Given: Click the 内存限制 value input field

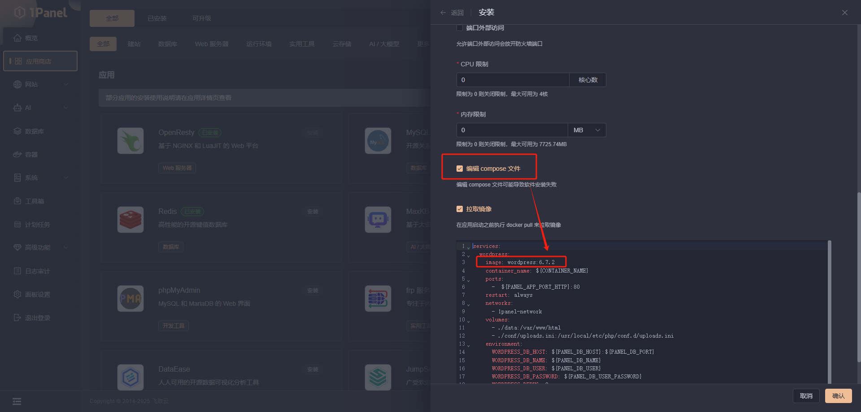Looking at the screenshot, I should 512,130.
